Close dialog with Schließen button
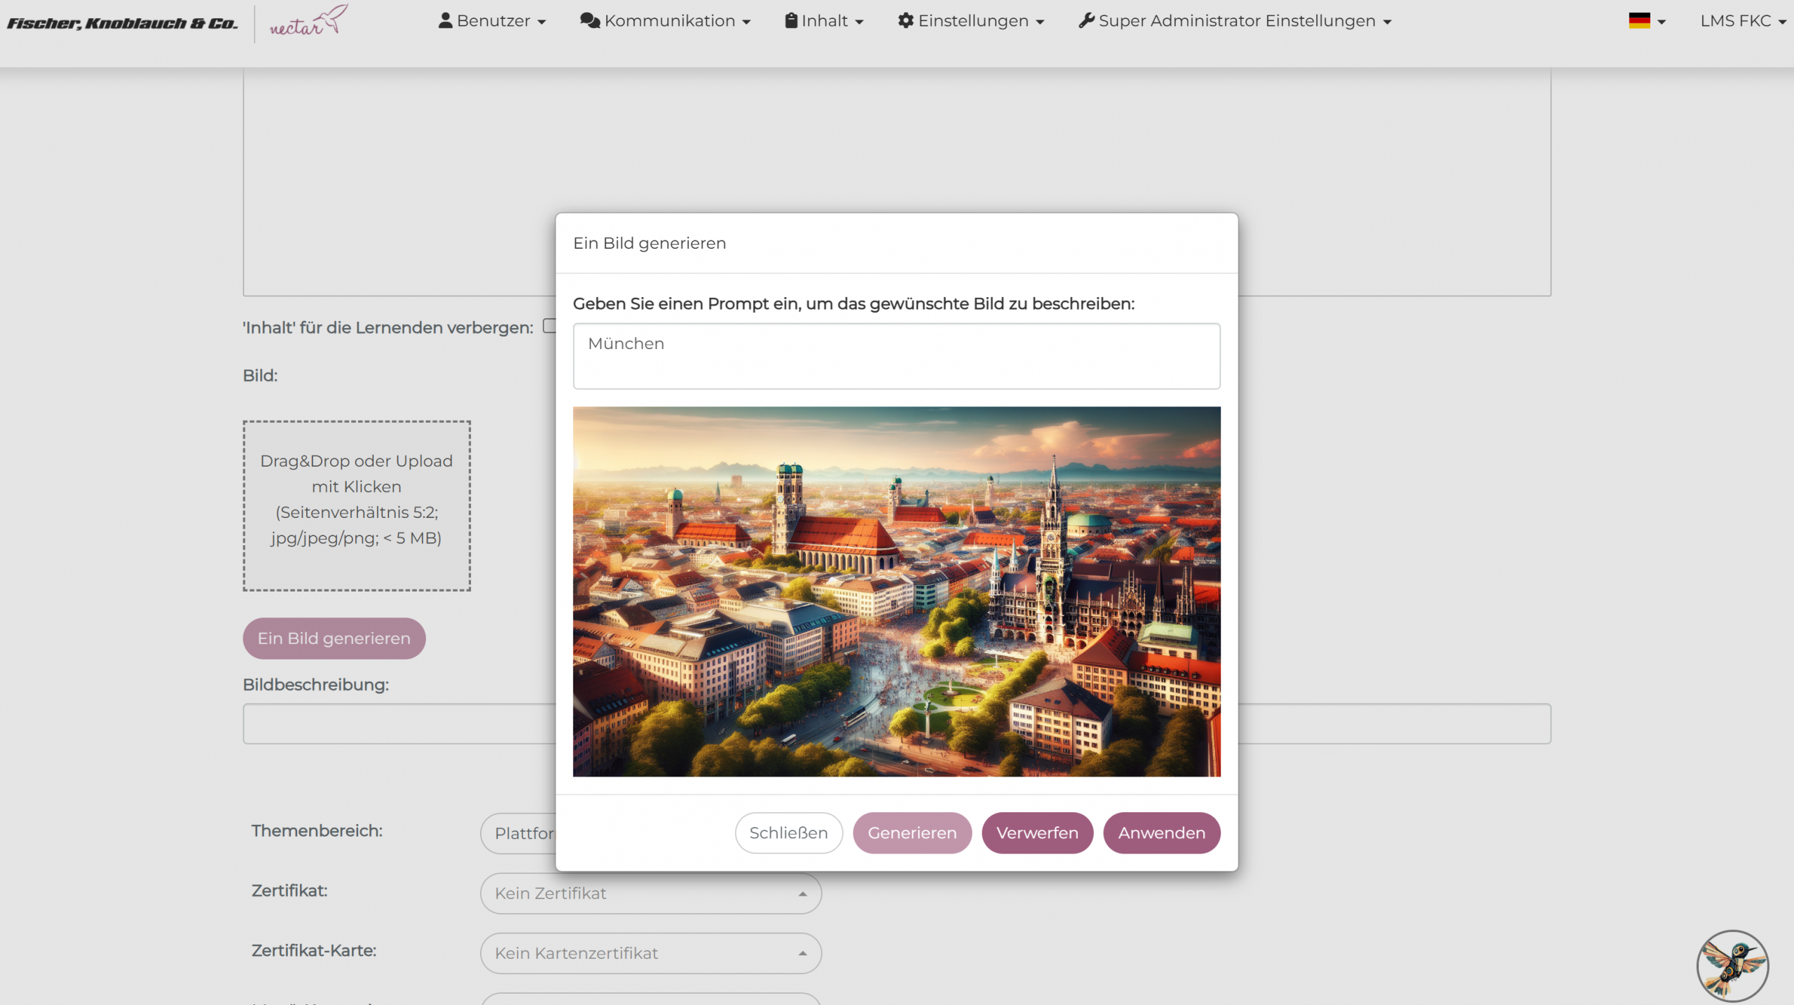 [788, 833]
